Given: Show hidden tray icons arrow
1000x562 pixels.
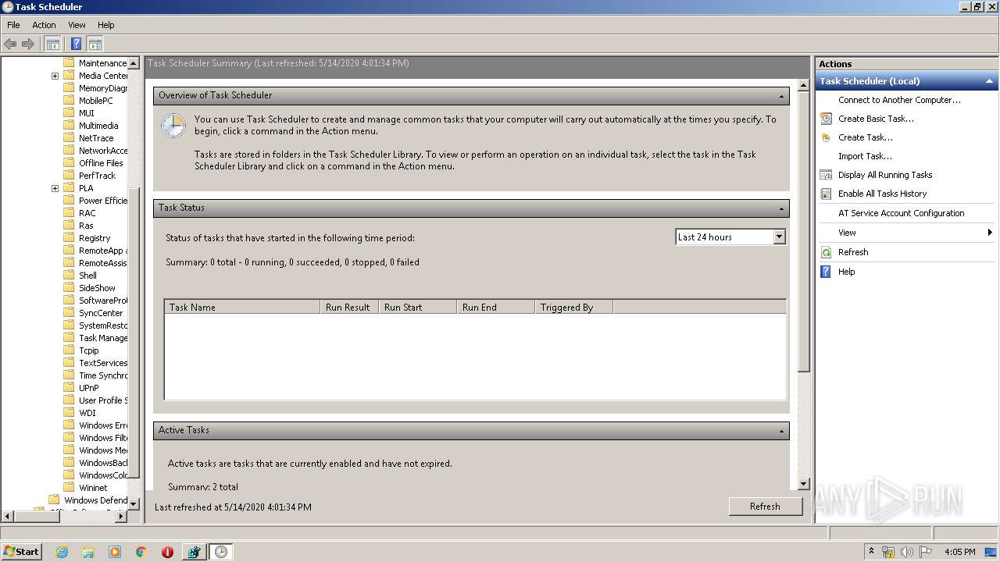Looking at the screenshot, I should tap(871, 552).
